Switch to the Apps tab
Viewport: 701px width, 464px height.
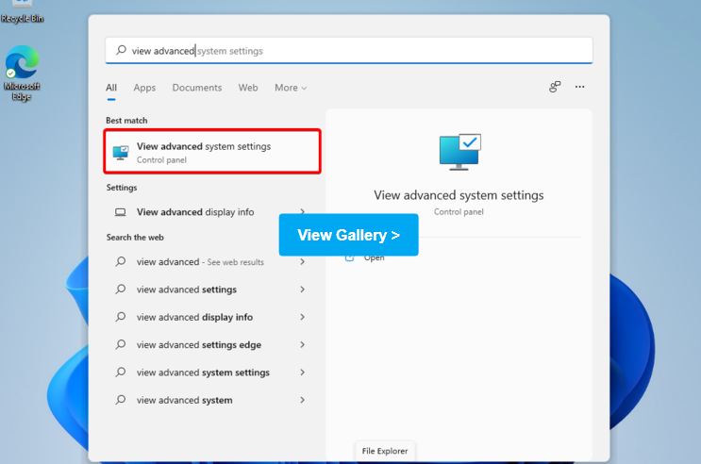point(144,88)
